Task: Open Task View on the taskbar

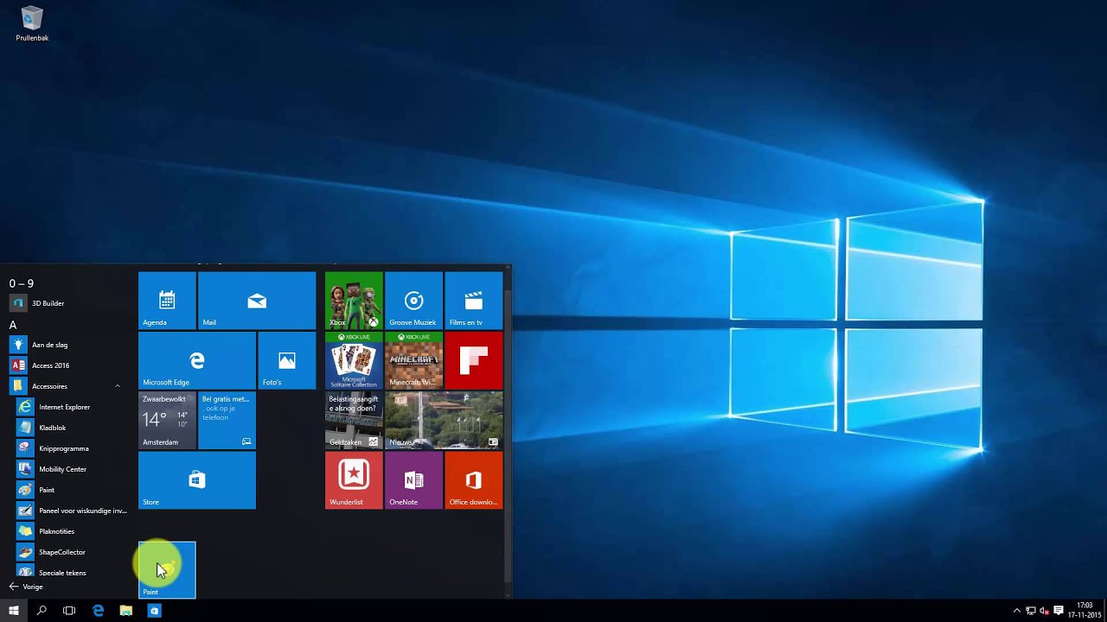Action: tap(69, 610)
